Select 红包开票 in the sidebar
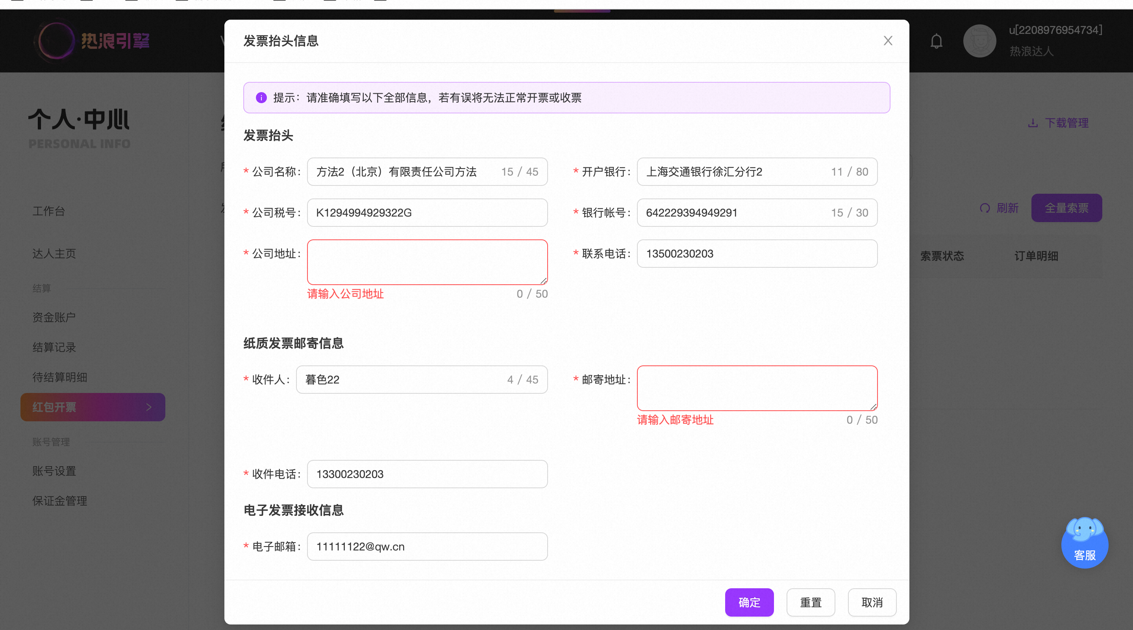 pyautogui.click(x=93, y=407)
